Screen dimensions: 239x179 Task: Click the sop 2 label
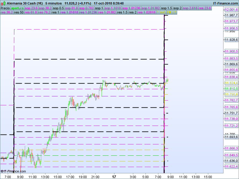(177, 8)
